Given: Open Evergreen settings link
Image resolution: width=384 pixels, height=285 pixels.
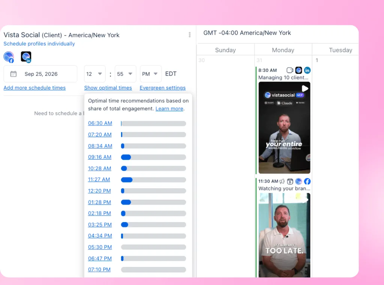Looking at the screenshot, I should coord(163,88).
